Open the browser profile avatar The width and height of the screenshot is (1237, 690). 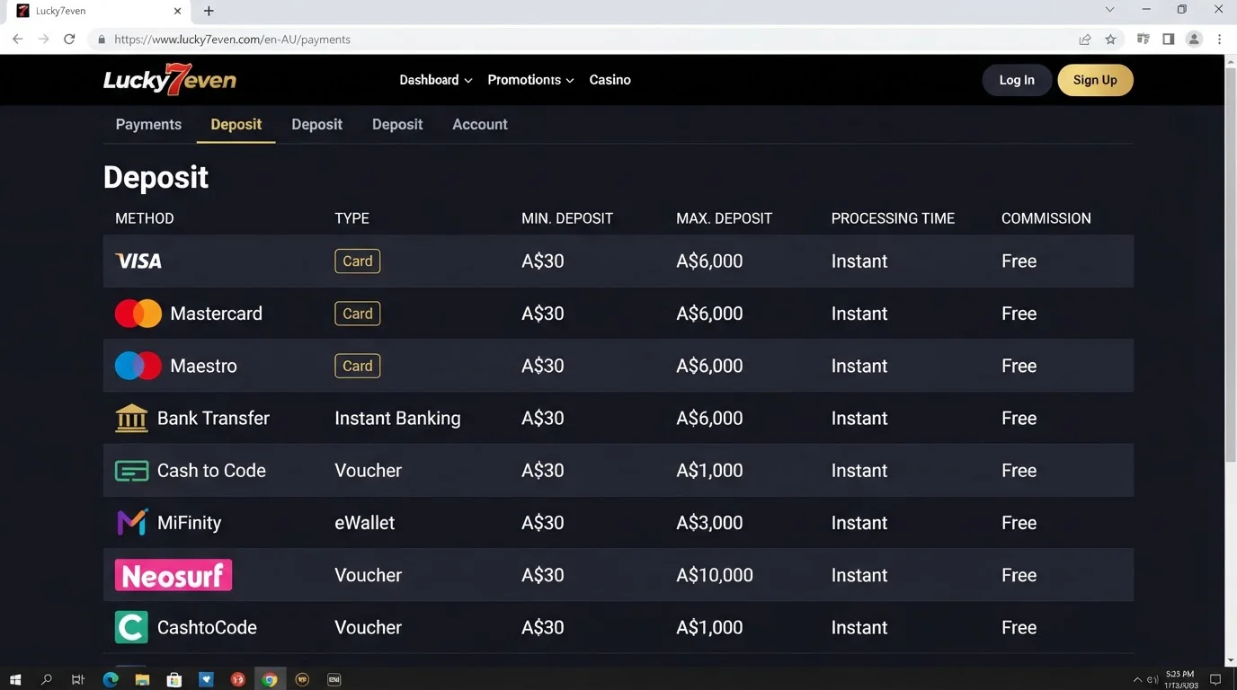[x=1194, y=40]
